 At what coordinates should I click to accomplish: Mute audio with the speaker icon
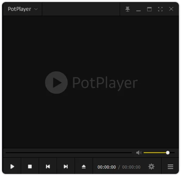pos(138,152)
